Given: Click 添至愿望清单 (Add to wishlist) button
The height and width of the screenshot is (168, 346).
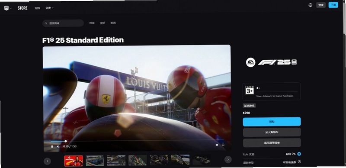Looking at the screenshot, I should coord(272,143).
